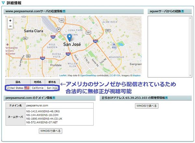Select nameserver NS-144.AWSDNS-18.COM
The height and width of the screenshot is (143, 195).
pos(42,115)
